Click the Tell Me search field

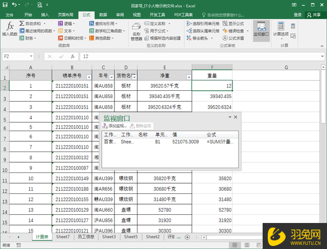coord(223,15)
